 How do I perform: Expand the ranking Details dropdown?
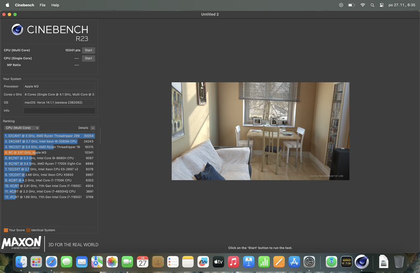point(93,128)
